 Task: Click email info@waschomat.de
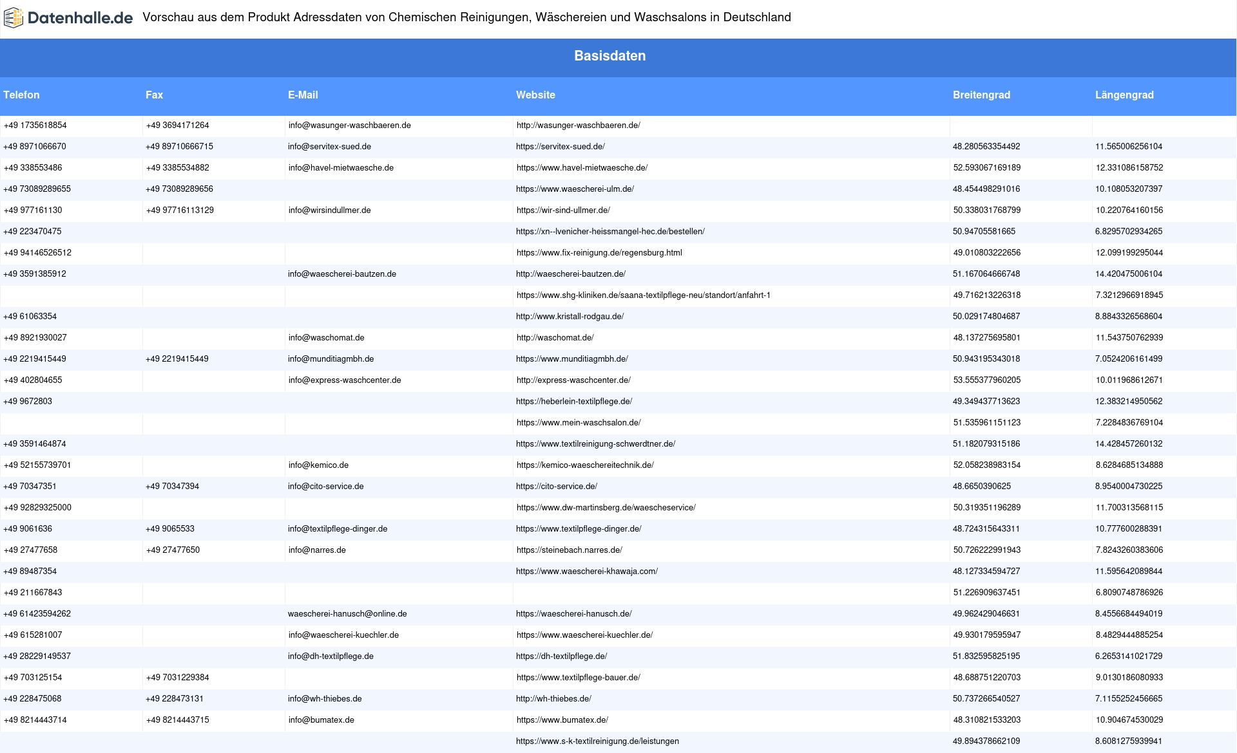pyautogui.click(x=327, y=338)
